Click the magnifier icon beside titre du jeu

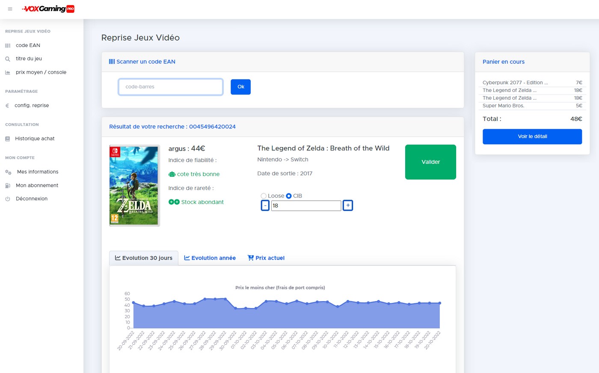click(x=8, y=59)
